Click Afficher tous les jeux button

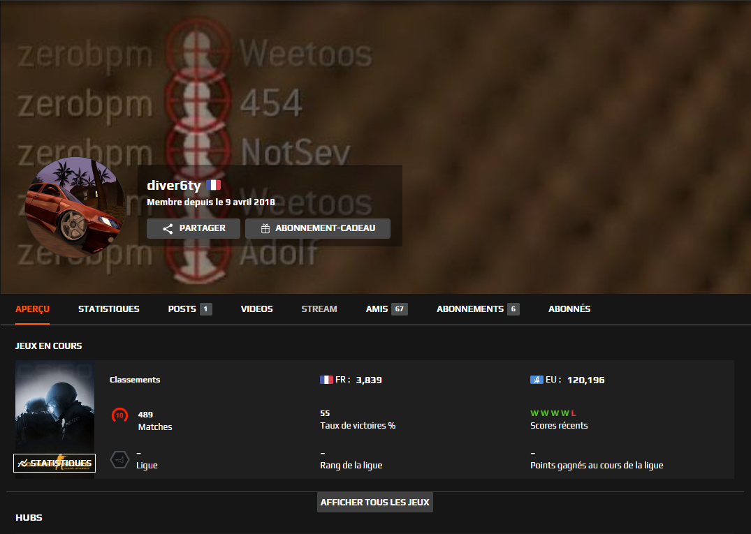(x=375, y=503)
